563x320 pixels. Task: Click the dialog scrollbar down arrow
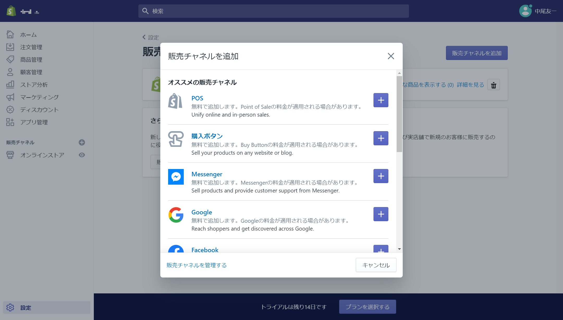coord(399,249)
